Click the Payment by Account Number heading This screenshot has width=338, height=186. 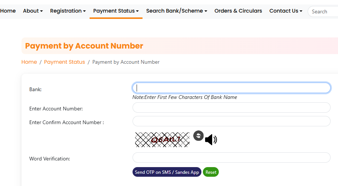(84, 46)
